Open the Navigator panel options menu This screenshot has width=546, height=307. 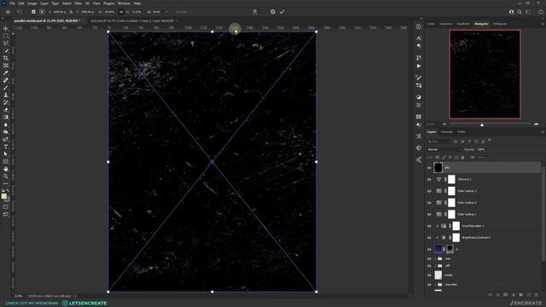click(x=543, y=24)
